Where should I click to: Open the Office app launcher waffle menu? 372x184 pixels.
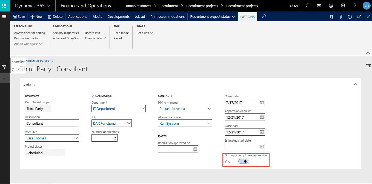(5, 5)
